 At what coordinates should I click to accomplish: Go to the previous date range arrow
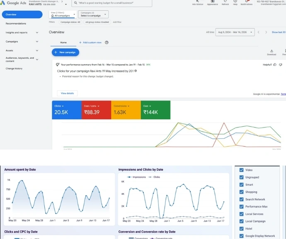click(259, 32)
